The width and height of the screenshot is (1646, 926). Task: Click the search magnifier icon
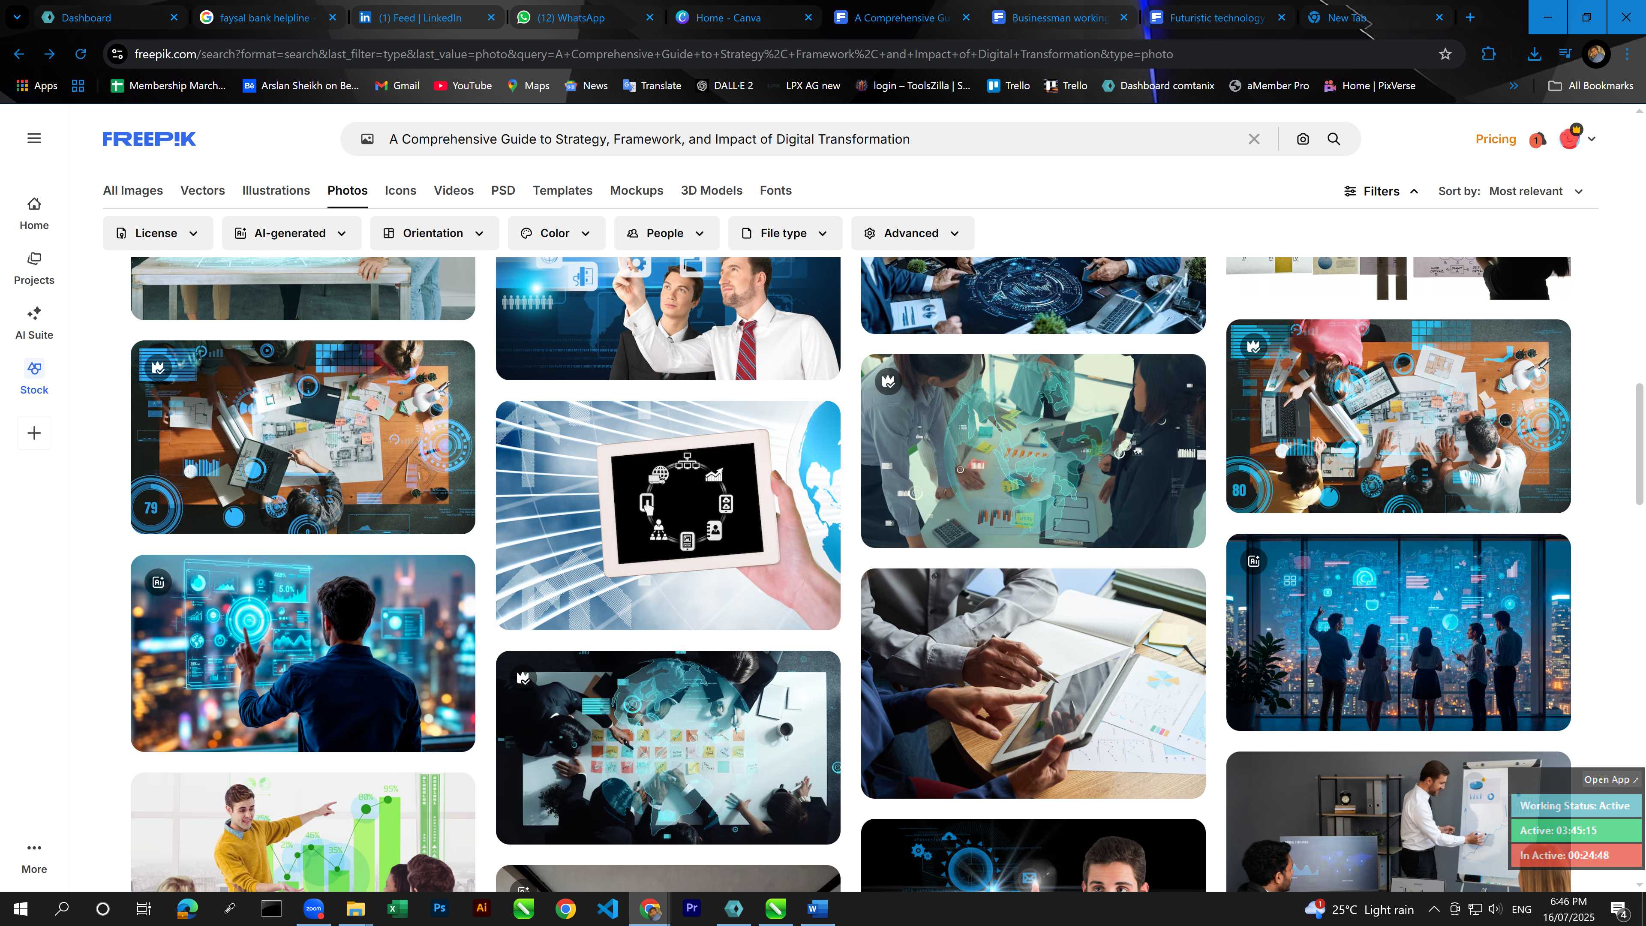[x=1334, y=138]
